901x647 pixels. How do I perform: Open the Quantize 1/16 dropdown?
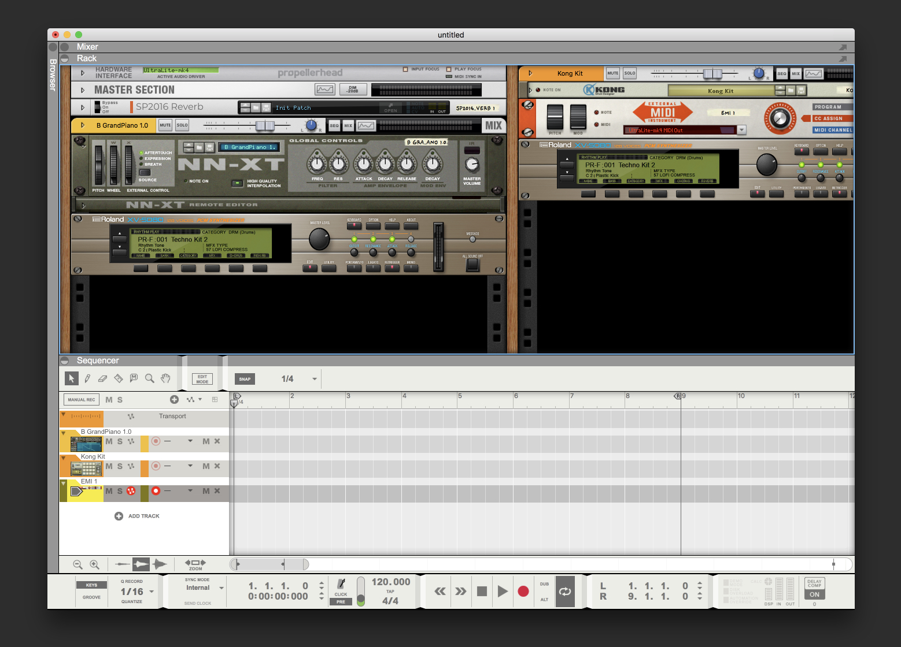152,592
